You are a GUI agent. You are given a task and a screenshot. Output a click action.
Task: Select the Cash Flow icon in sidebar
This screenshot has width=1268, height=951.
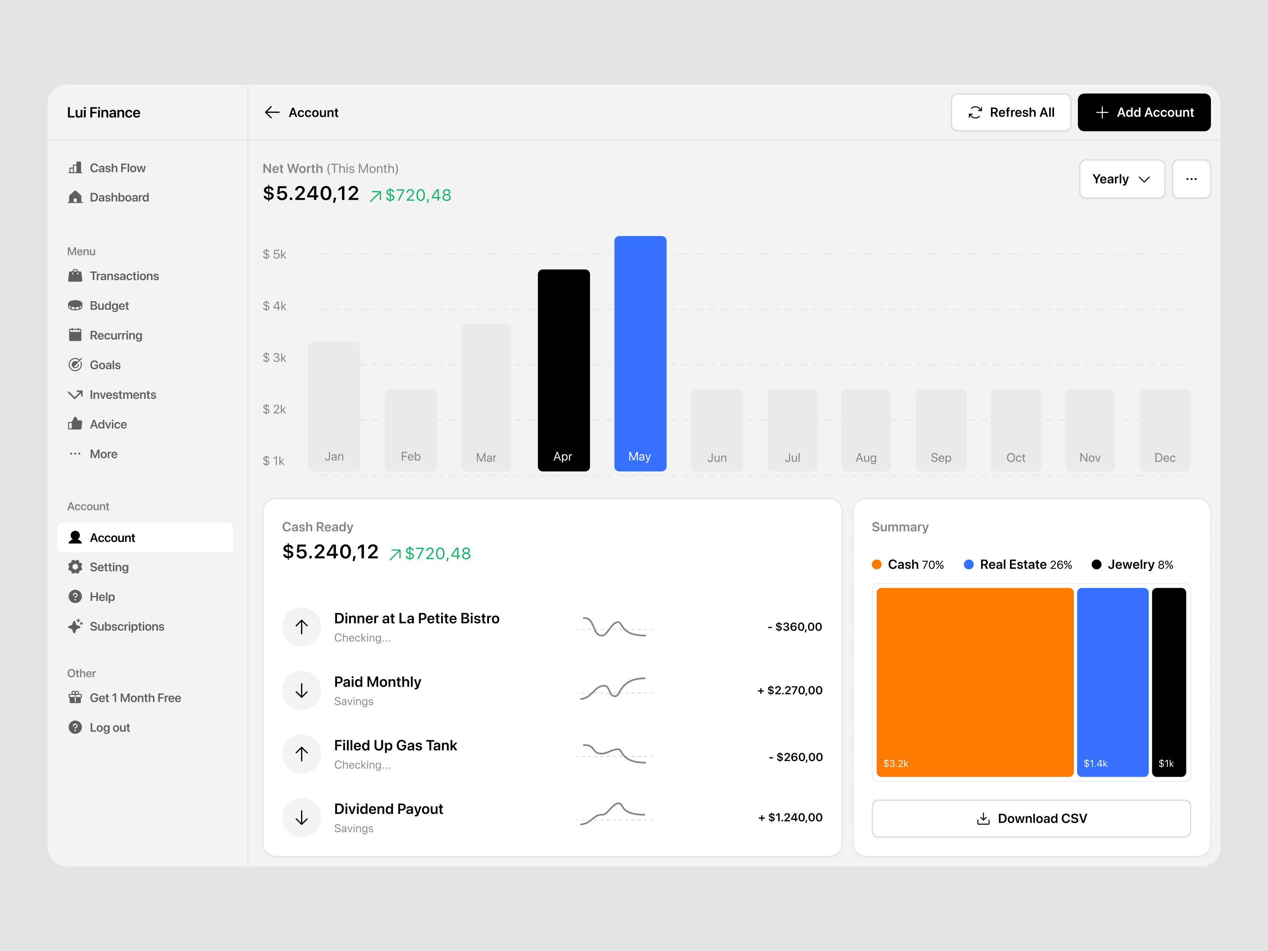click(x=76, y=168)
